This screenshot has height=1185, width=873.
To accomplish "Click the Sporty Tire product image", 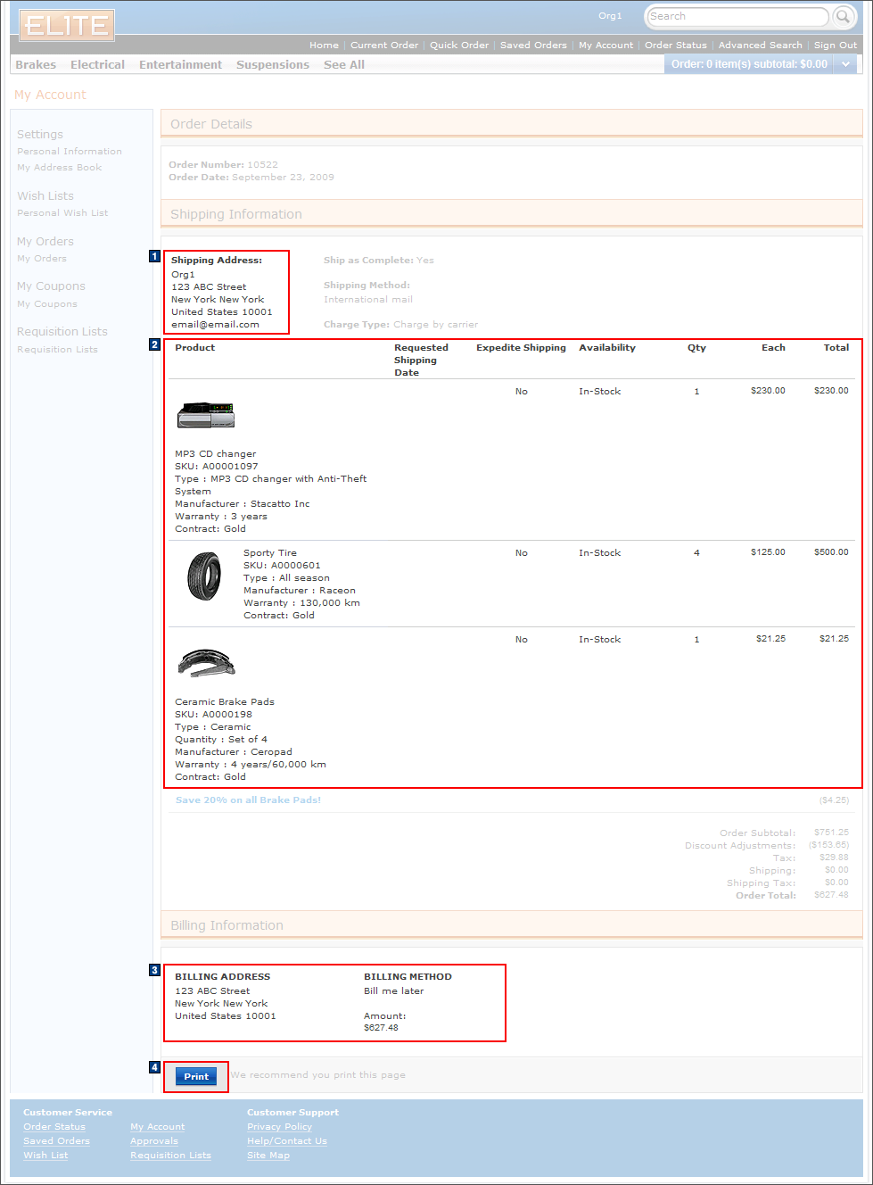I will click(205, 576).
